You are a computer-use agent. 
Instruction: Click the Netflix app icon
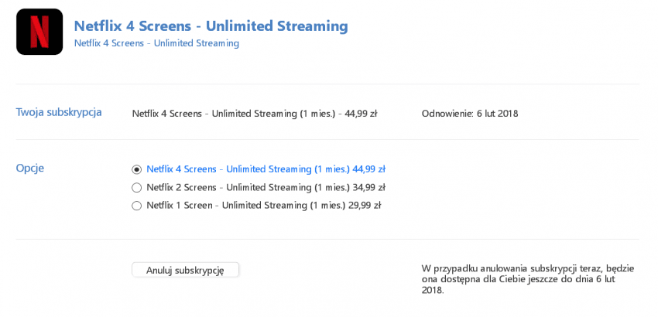pyautogui.click(x=39, y=32)
